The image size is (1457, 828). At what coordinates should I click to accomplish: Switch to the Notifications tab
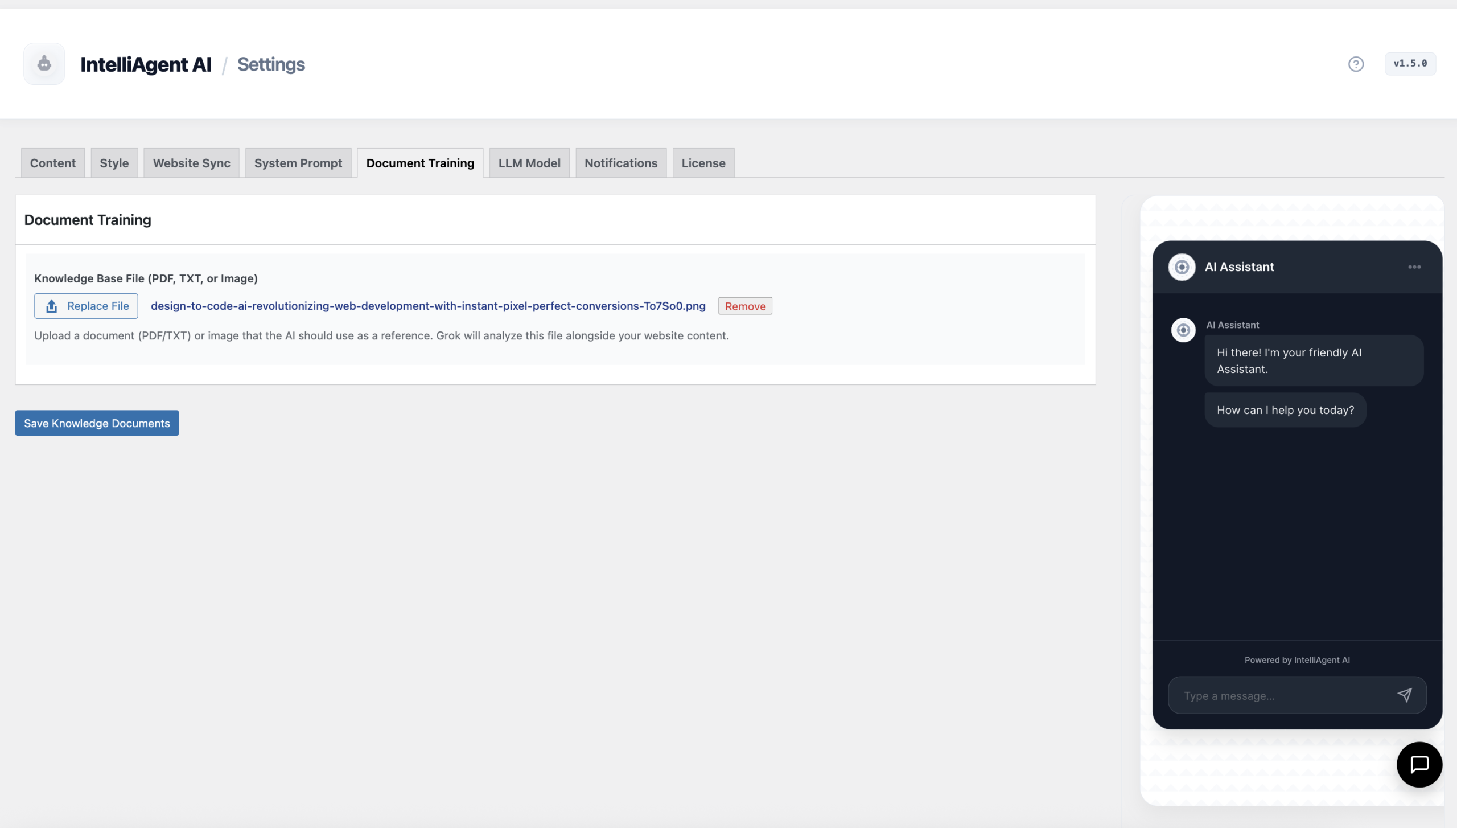pos(620,163)
